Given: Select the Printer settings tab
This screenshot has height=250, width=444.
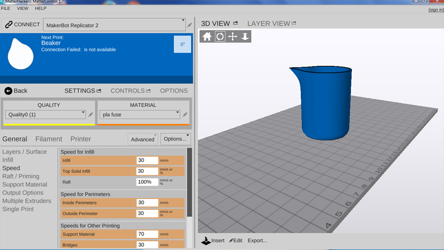Looking at the screenshot, I should pyautogui.click(x=80, y=139).
